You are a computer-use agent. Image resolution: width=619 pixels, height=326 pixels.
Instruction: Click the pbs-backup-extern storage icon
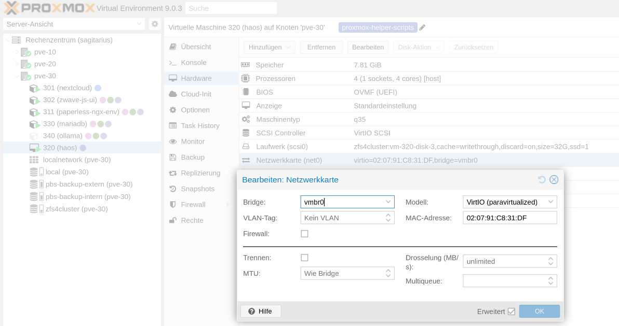point(35,185)
